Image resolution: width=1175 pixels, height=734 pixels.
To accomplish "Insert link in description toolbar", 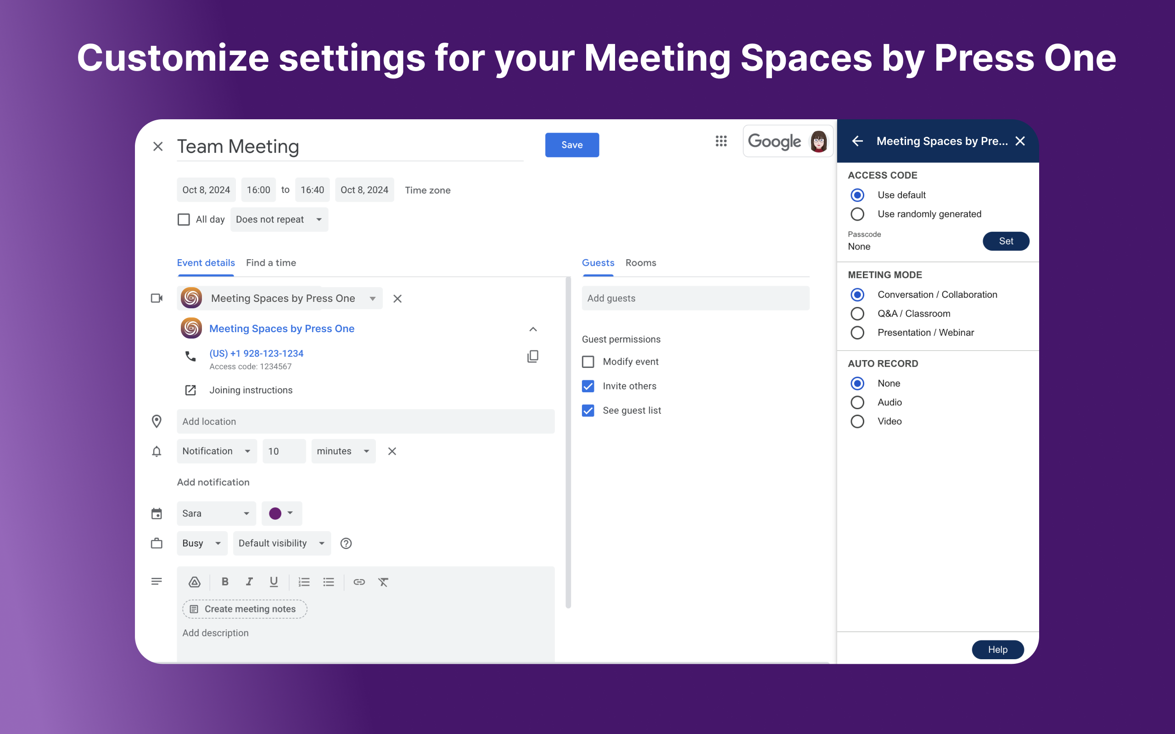I will [x=359, y=582].
